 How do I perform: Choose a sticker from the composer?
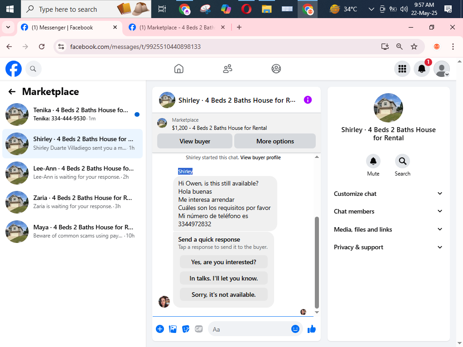186,329
